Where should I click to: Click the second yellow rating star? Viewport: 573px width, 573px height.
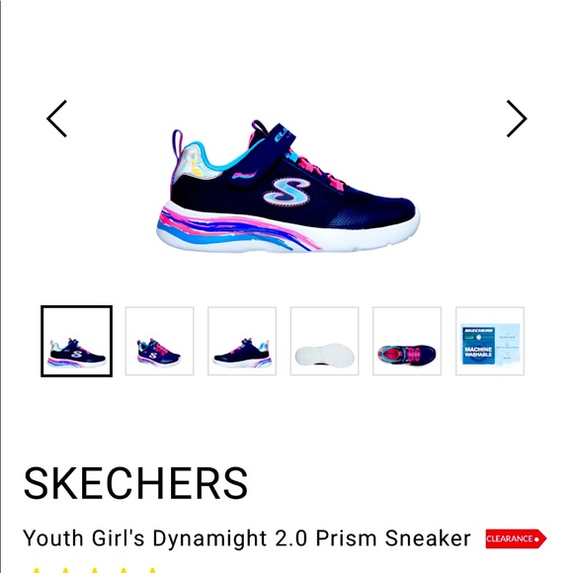point(65,570)
